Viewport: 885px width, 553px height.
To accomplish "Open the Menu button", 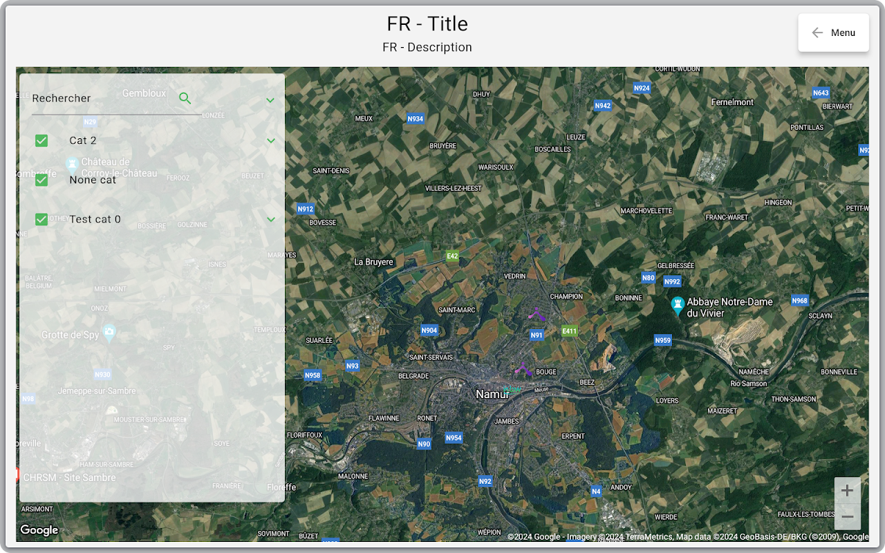I will coord(833,32).
